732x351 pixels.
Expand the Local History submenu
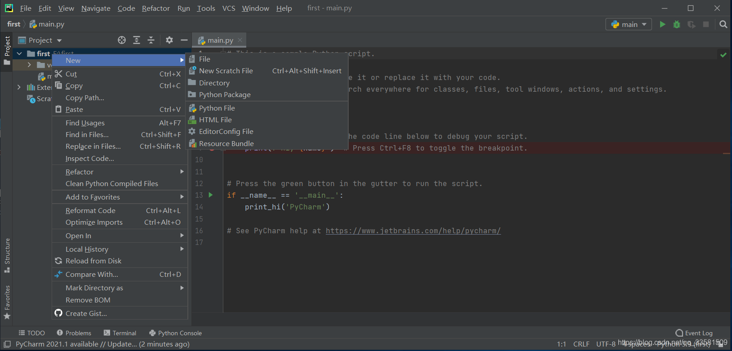tap(120, 249)
